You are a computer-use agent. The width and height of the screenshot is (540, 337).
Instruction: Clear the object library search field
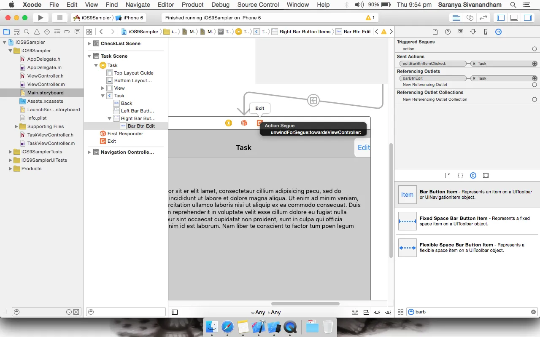coord(533,312)
